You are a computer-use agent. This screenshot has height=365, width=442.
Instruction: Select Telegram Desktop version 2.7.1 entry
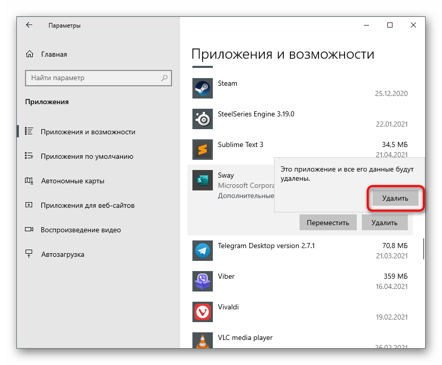pyautogui.click(x=266, y=246)
